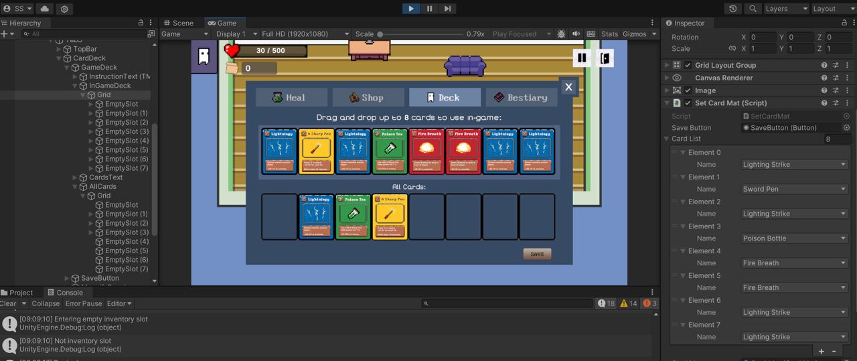Select CardsText in Hierarchy
Viewport: 857px width, 361px height.
(106, 177)
